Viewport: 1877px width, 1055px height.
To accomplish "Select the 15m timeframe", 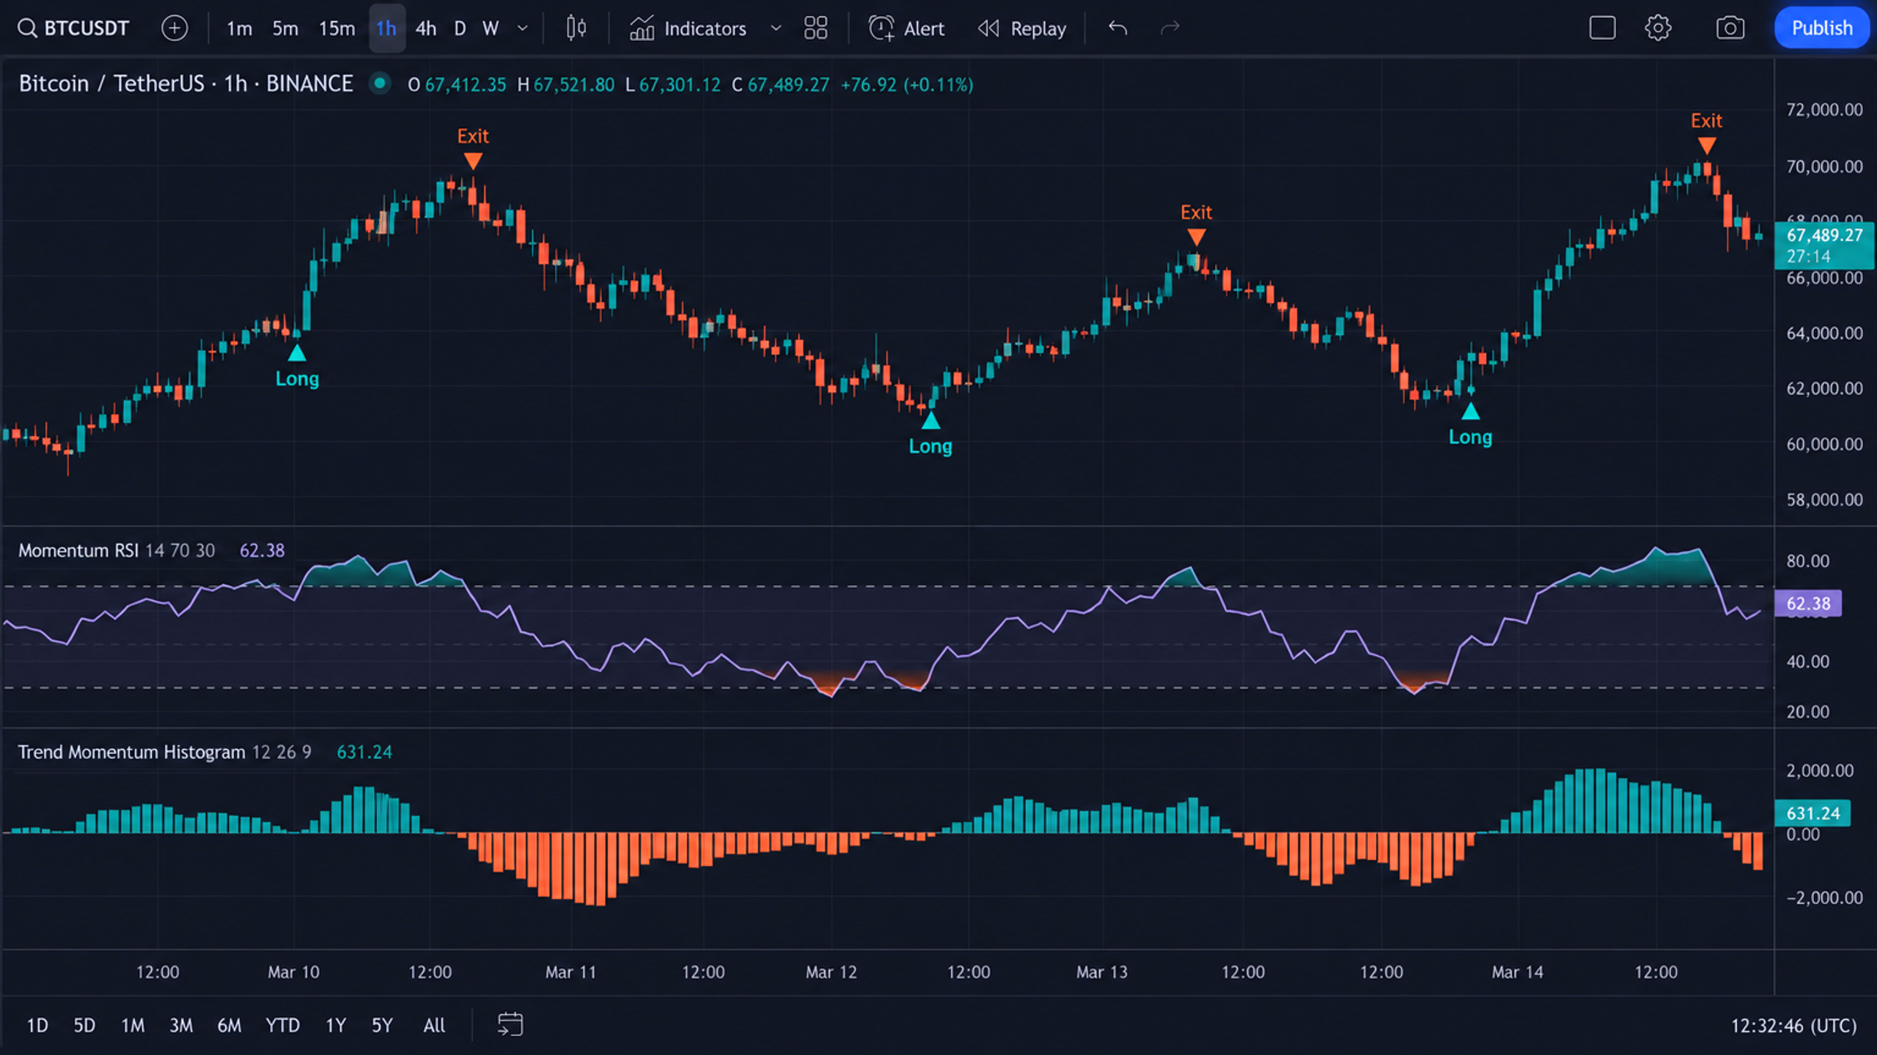I will [337, 29].
